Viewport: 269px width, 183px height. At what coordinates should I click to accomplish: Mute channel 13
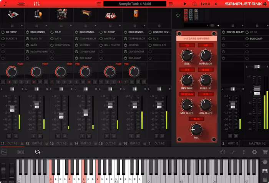pos(65,137)
